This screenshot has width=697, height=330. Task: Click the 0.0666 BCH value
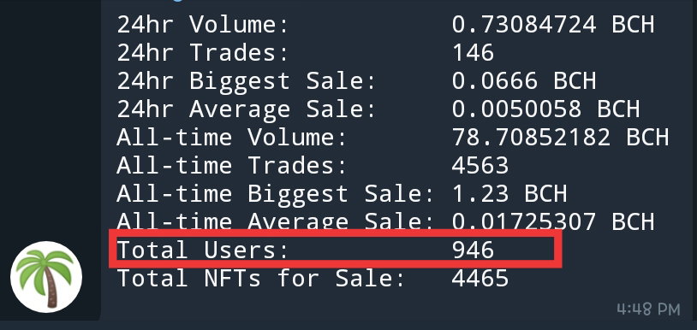[524, 81]
